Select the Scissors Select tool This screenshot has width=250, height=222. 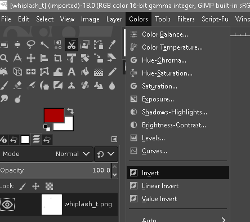pyautogui.click(x=72, y=45)
